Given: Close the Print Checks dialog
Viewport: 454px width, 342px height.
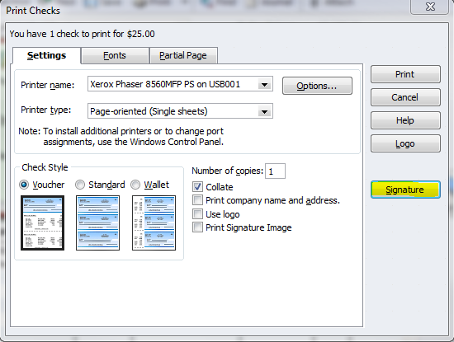Looking at the screenshot, I should [430, 7].
